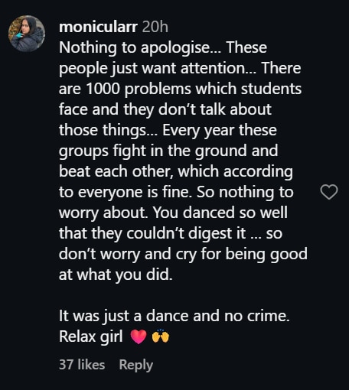
Task: Open the monicularr username link
Action: [99, 27]
